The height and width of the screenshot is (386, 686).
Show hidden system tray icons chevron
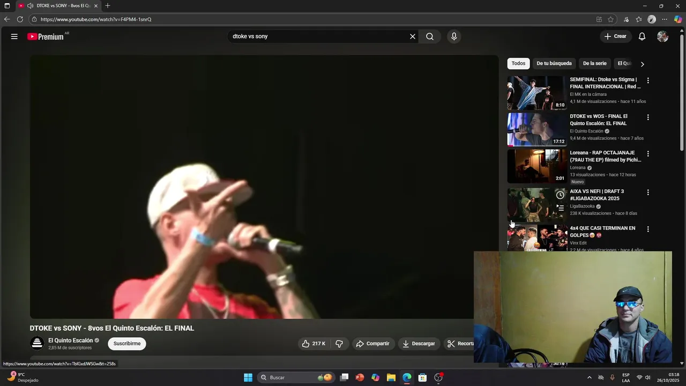[589, 377]
